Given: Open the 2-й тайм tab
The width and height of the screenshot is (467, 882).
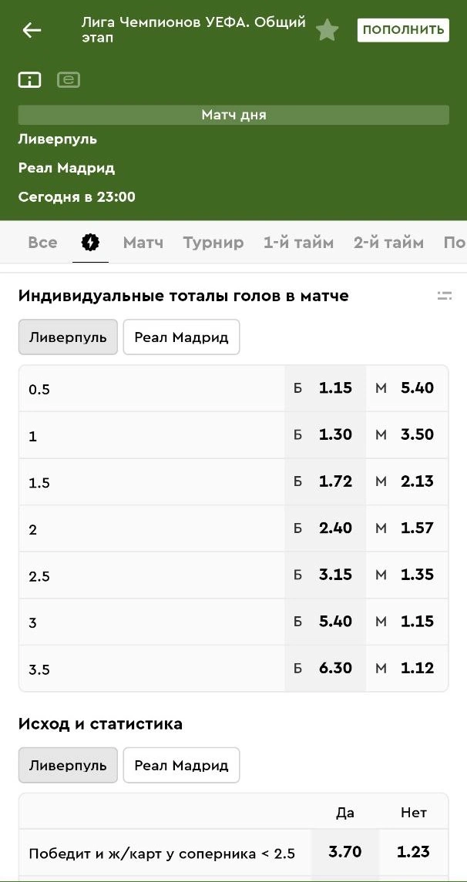Looking at the screenshot, I should pyautogui.click(x=388, y=243).
